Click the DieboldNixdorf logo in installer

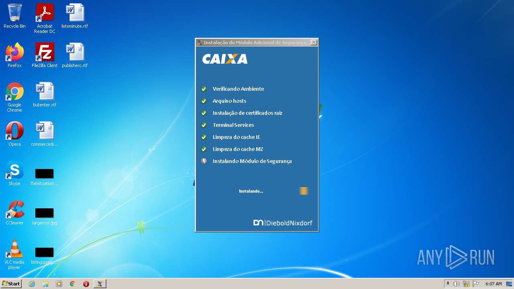[283, 223]
